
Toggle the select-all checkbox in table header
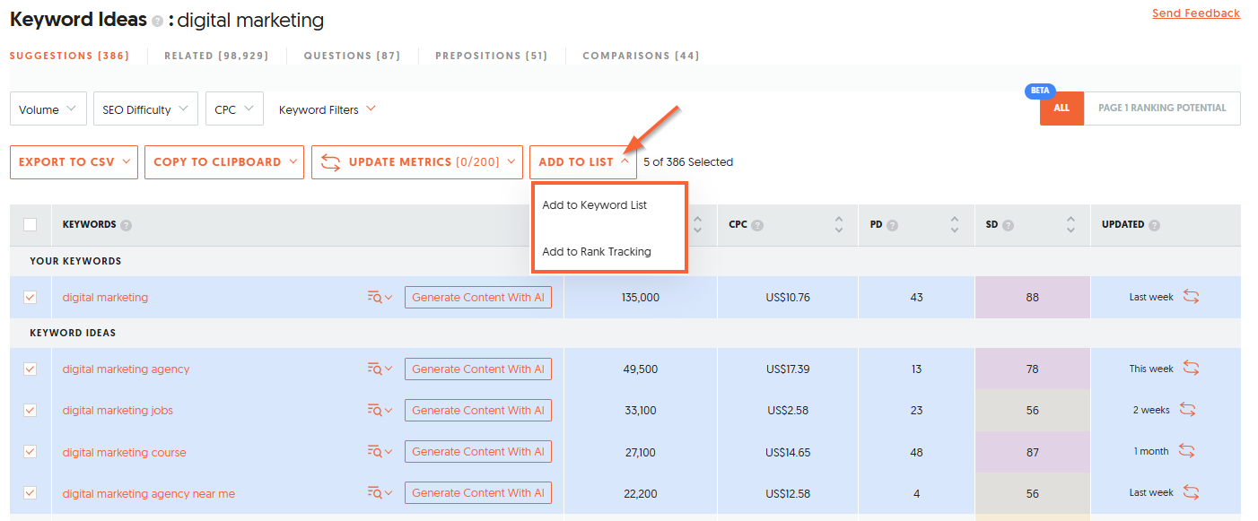click(x=31, y=225)
